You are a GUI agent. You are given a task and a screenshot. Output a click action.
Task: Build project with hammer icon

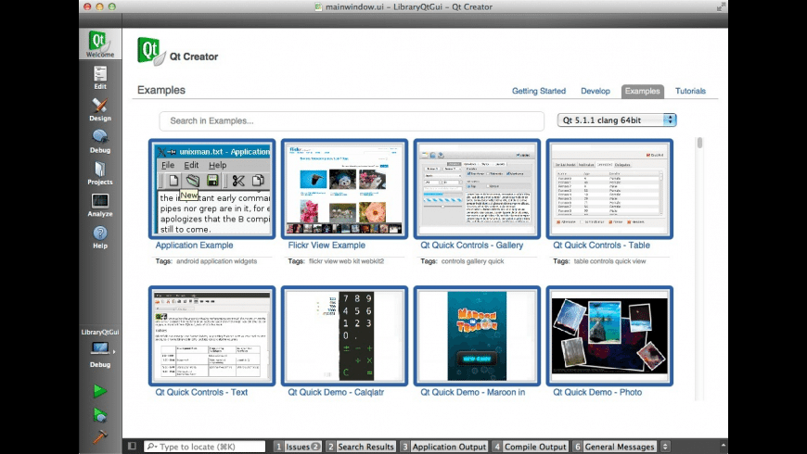[100, 436]
